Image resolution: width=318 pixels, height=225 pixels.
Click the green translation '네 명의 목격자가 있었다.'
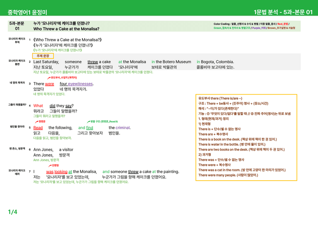pos(49,94)
